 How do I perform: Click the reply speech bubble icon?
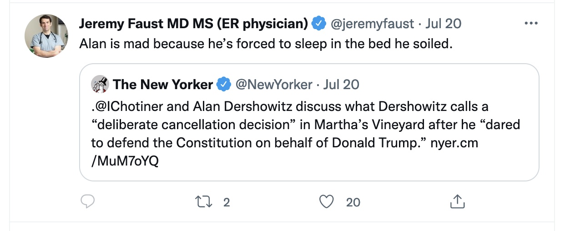pyautogui.click(x=87, y=201)
